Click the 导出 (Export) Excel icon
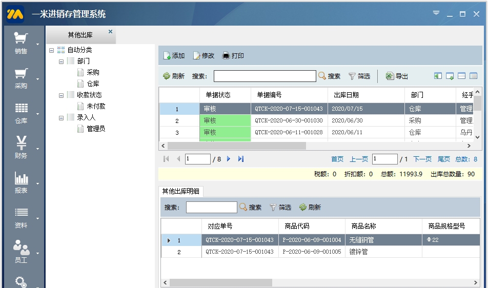This screenshot has height=288, width=488. point(390,76)
